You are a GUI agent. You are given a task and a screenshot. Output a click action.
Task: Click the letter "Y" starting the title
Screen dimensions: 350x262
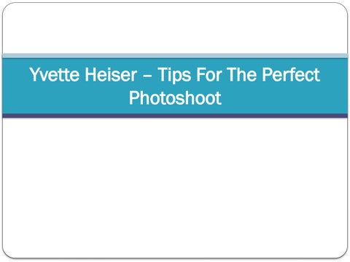click(34, 74)
